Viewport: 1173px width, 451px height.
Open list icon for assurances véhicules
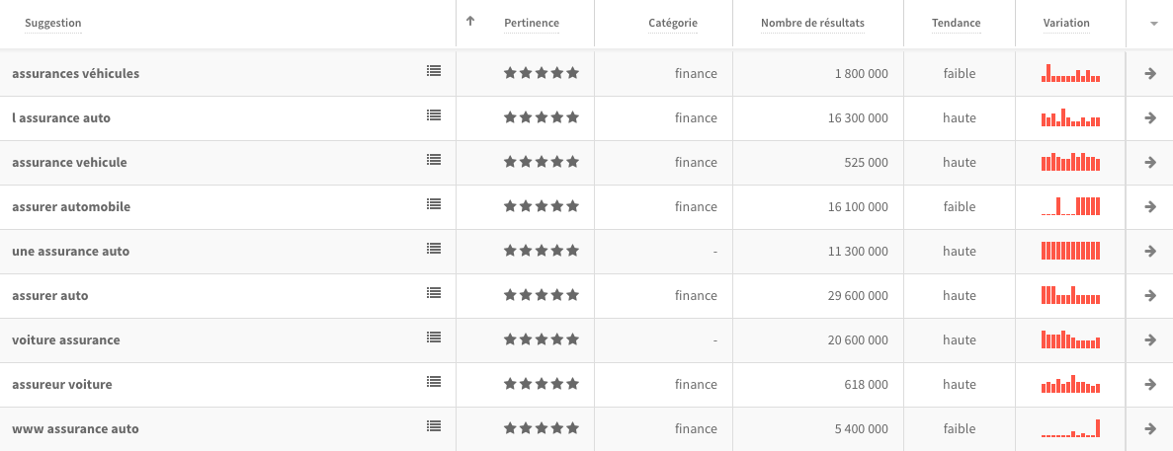[x=434, y=71]
